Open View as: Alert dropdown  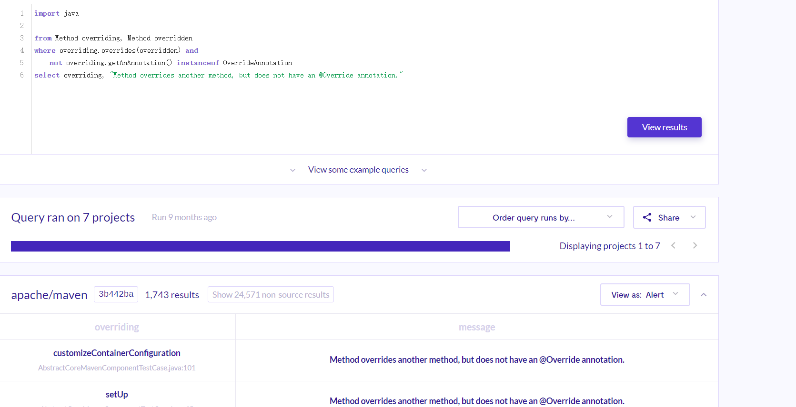point(645,295)
